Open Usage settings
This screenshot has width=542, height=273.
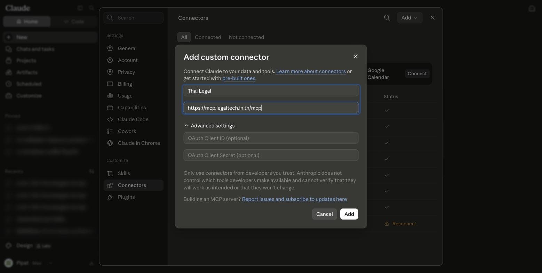[x=134, y=96]
